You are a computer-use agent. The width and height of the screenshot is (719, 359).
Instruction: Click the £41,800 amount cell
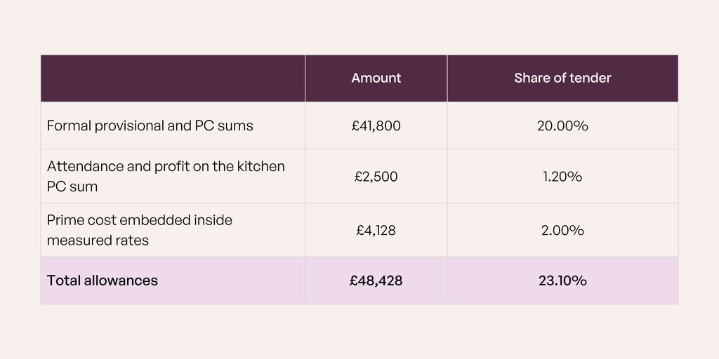click(x=376, y=126)
